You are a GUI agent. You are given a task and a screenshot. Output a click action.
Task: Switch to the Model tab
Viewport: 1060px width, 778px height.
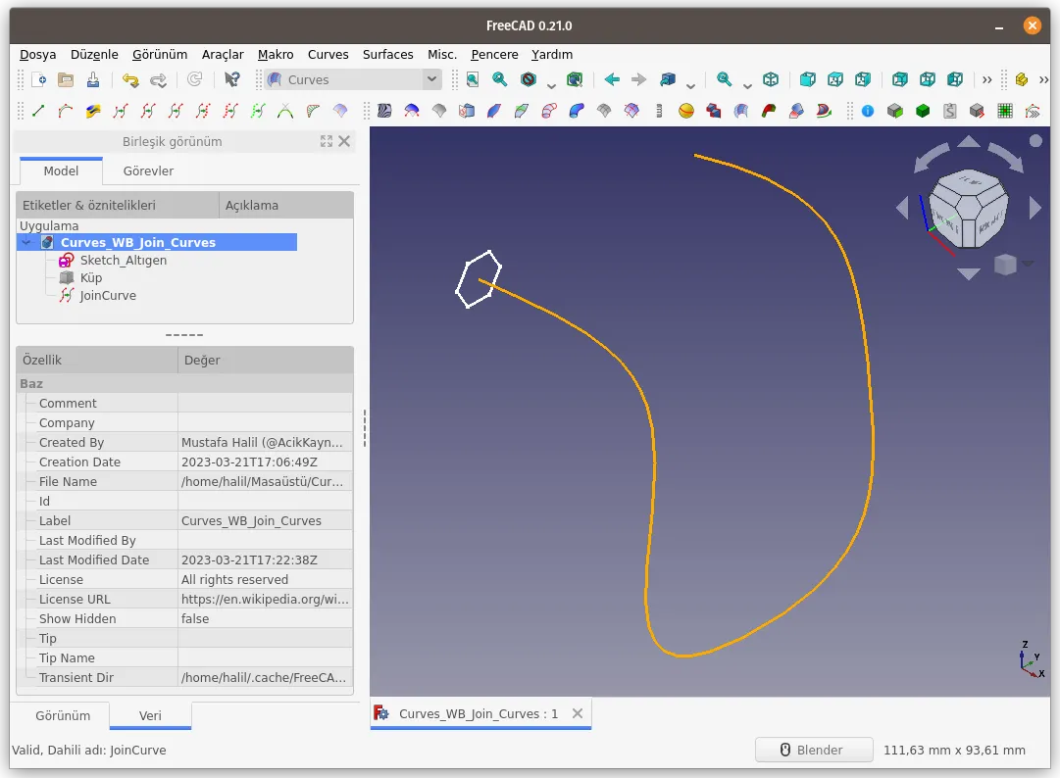click(61, 171)
